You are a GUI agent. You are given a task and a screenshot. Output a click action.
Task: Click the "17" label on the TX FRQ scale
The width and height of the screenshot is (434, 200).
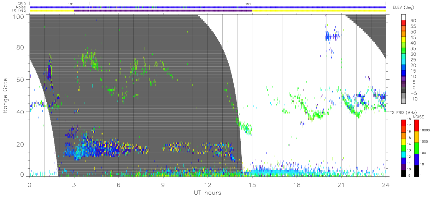pos(409,126)
